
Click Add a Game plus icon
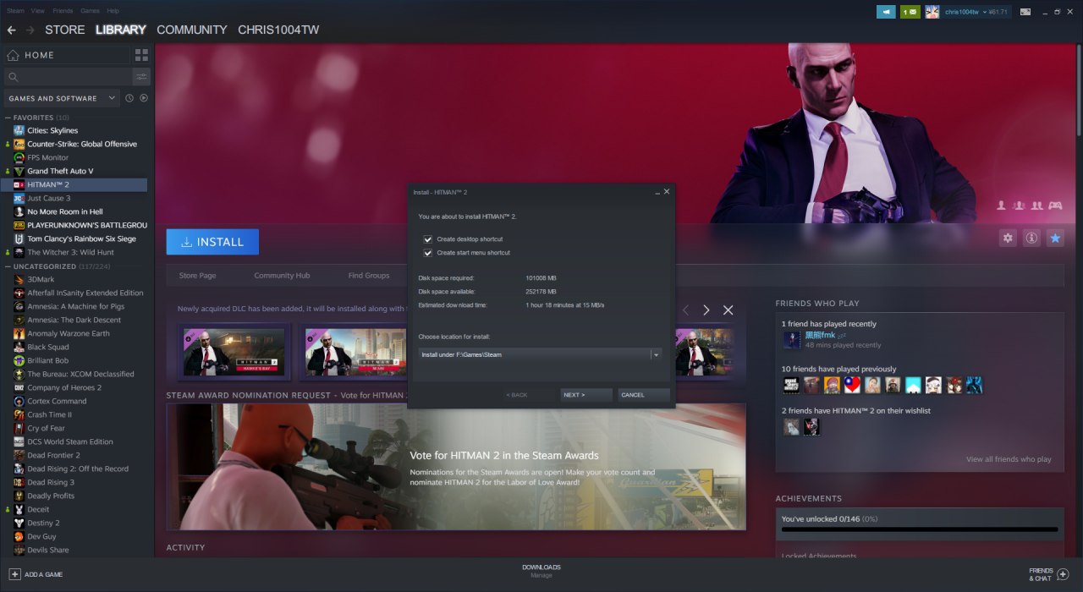pos(14,574)
